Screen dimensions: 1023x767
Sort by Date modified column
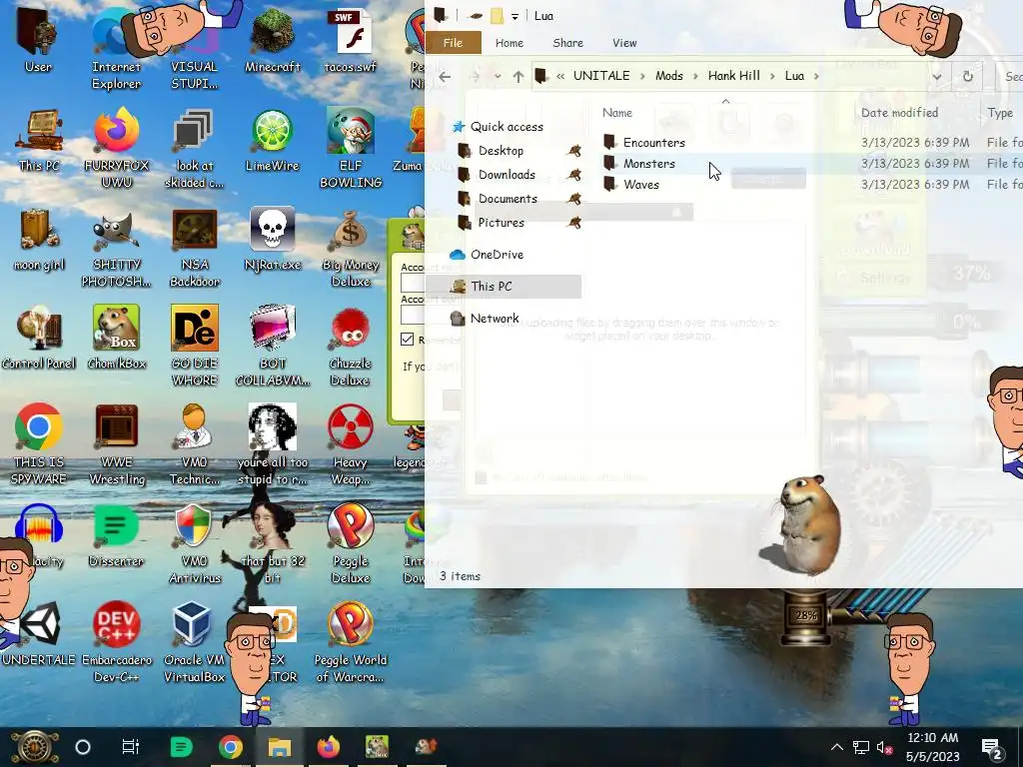click(900, 112)
